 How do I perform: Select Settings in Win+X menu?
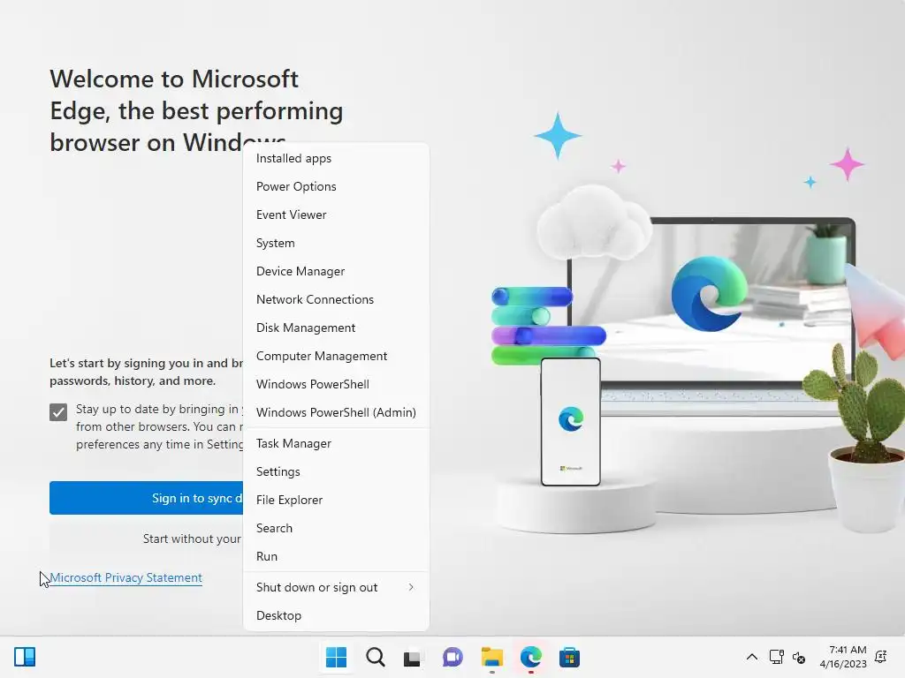(336, 471)
